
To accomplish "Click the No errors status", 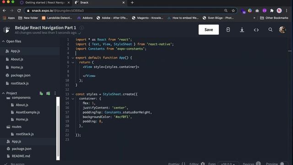I will 15,164.
